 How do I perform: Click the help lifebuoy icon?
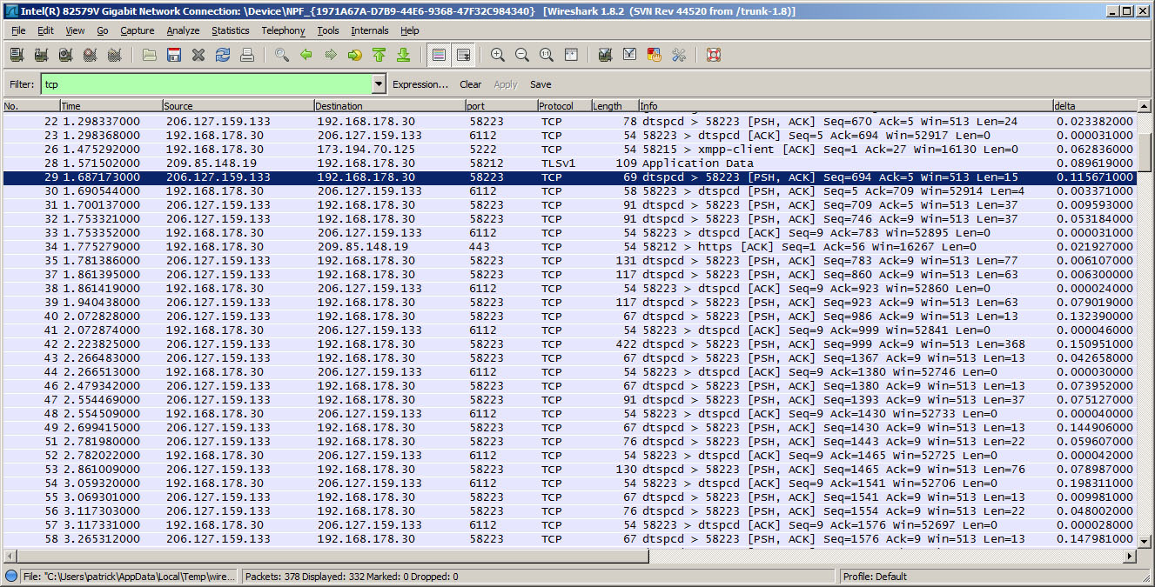pyautogui.click(x=714, y=55)
